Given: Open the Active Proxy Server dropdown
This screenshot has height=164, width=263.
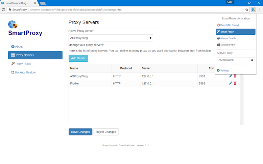Looking at the screenshot, I should coord(111,38).
